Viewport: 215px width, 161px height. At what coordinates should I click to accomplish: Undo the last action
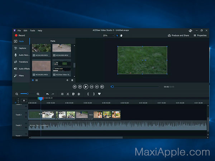click(x=47, y=94)
